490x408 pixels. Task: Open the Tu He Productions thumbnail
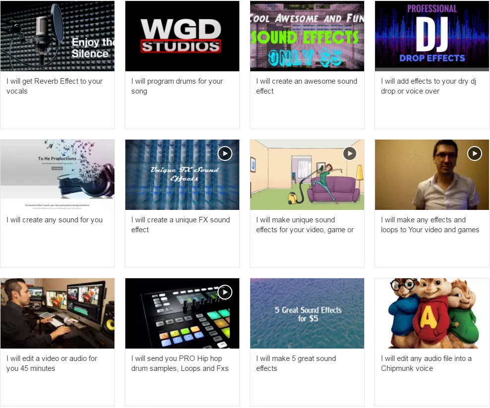pyautogui.click(x=57, y=174)
